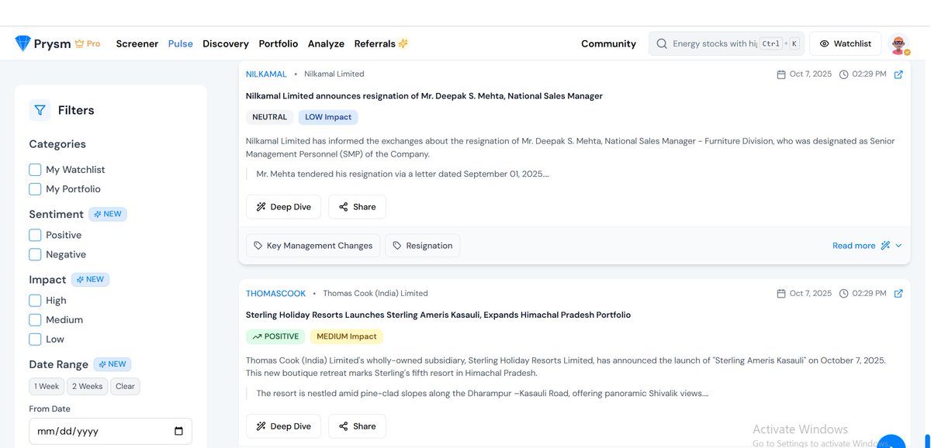The height and width of the screenshot is (448, 931).
Task: Open Nilkamal announcement external link icon
Action: tap(898, 74)
